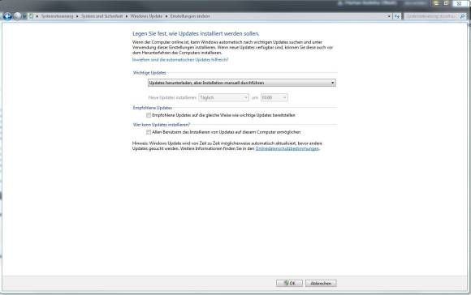
Task: Click the Systemsteuerung breadcrumb
Action: tap(57, 16)
